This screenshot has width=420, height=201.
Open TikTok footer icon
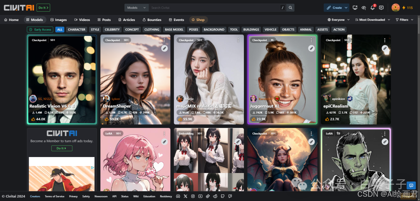208,196
